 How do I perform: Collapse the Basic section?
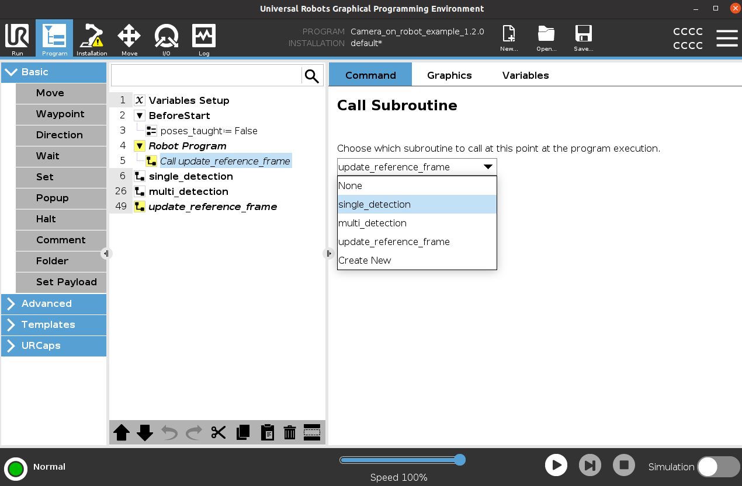click(54, 72)
